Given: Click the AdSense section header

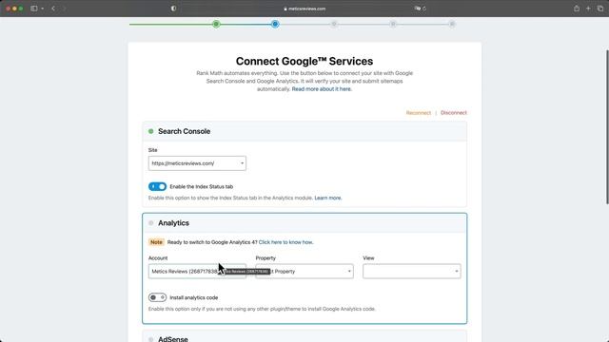Looking at the screenshot, I should pos(304,337).
